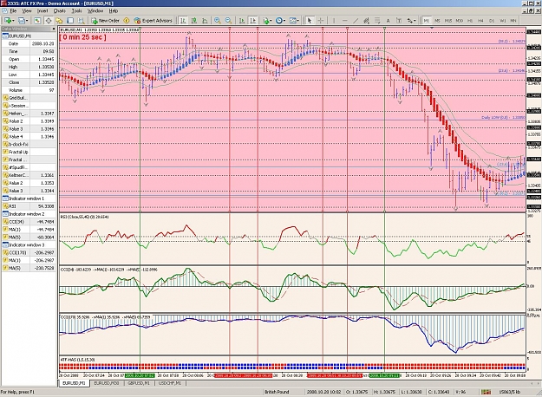Open the Insert menu
The image size is (542, 397).
(x=42, y=11)
